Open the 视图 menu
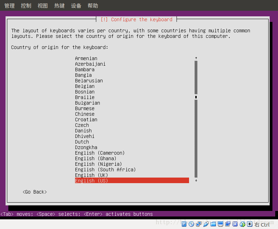278x229 pixels. click(42, 5)
